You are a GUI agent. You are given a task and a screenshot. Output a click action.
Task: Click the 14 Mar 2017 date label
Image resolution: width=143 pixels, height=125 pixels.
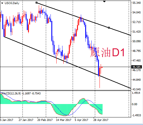click(x=64, y=120)
